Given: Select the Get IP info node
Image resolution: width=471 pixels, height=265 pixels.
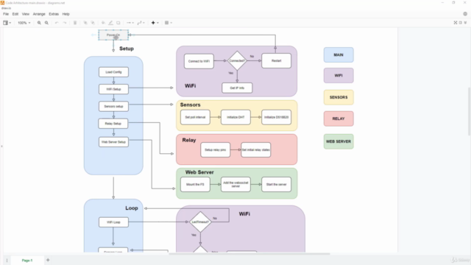Looking at the screenshot, I should tap(237, 88).
